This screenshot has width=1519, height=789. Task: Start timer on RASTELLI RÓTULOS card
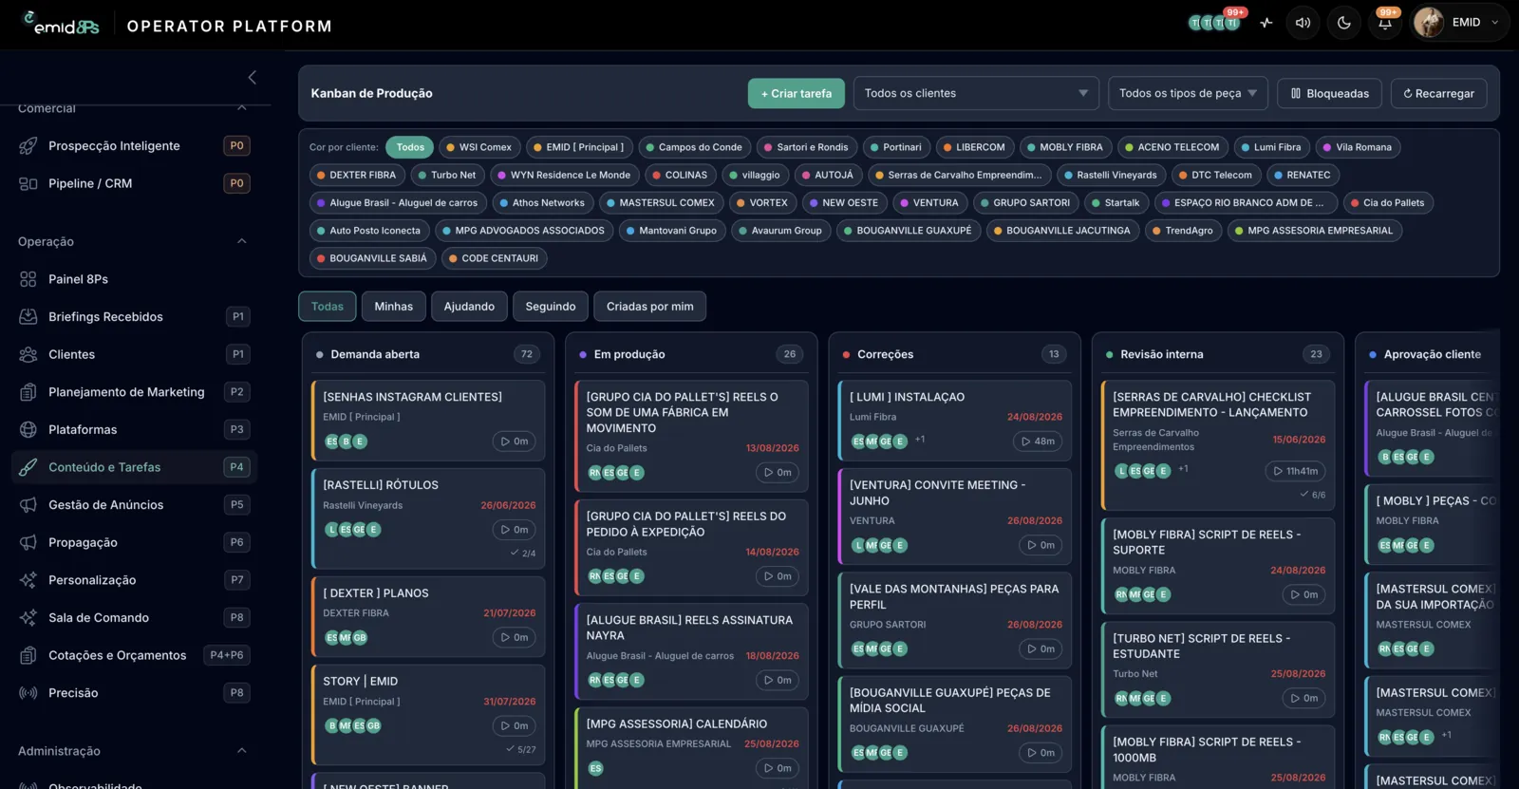515,530
